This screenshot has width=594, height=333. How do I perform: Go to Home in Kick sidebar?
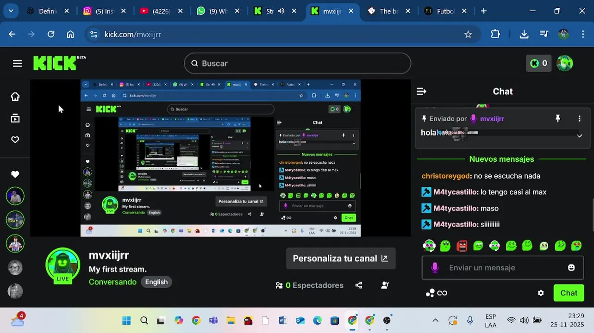pos(15,97)
